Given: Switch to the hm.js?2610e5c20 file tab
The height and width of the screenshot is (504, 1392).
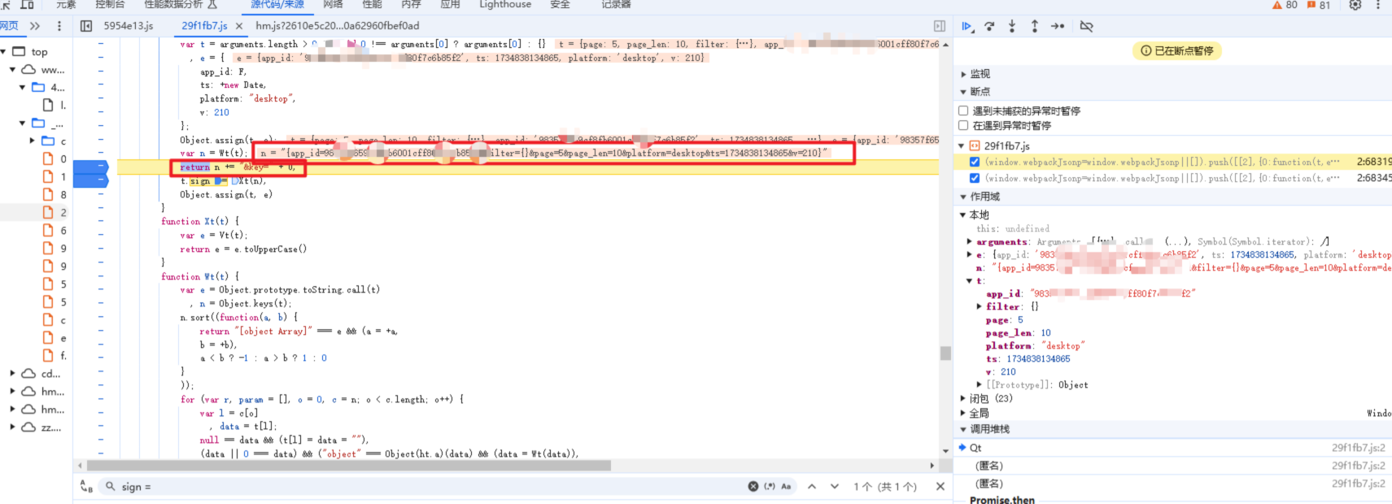Looking at the screenshot, I should 338,26.
